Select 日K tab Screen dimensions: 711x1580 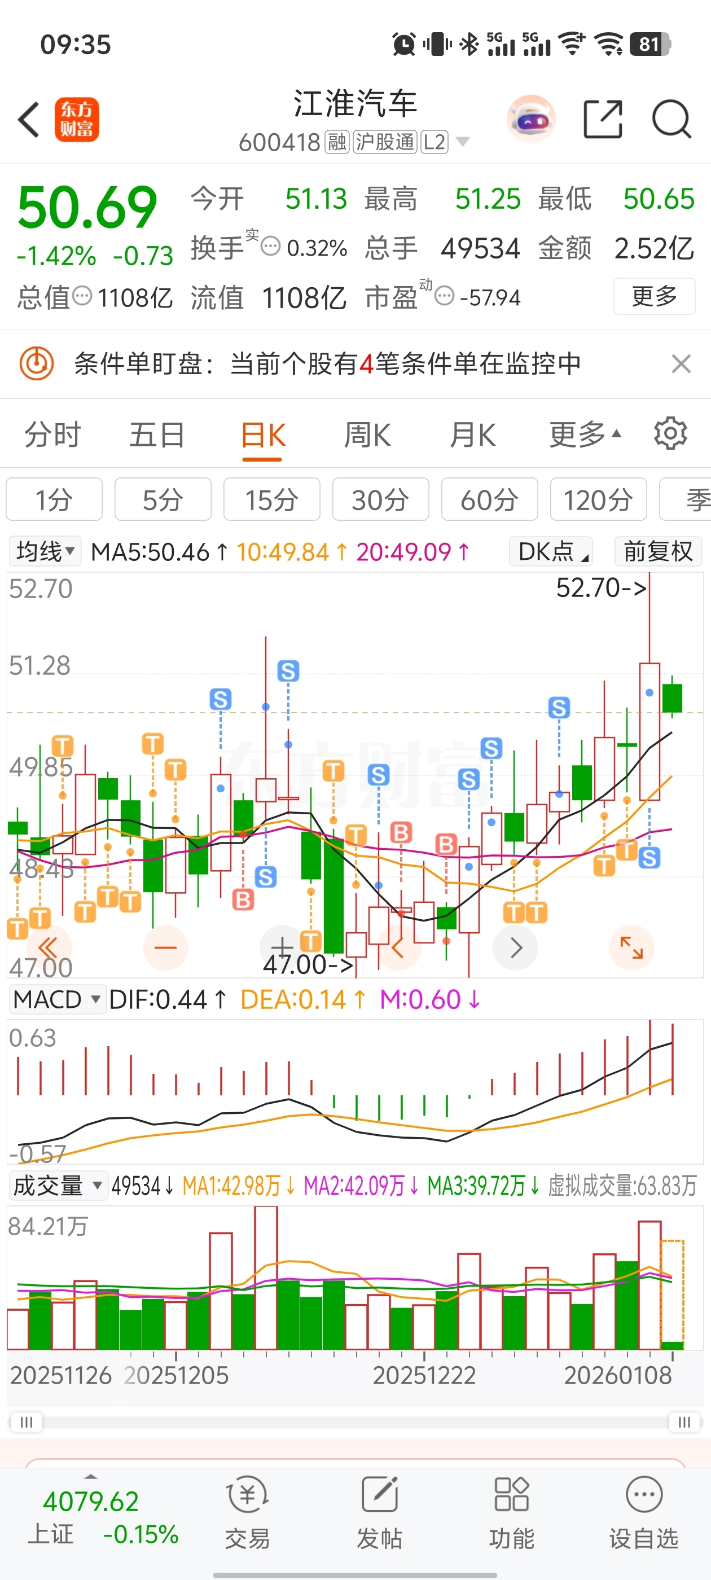tap(262, 435)
